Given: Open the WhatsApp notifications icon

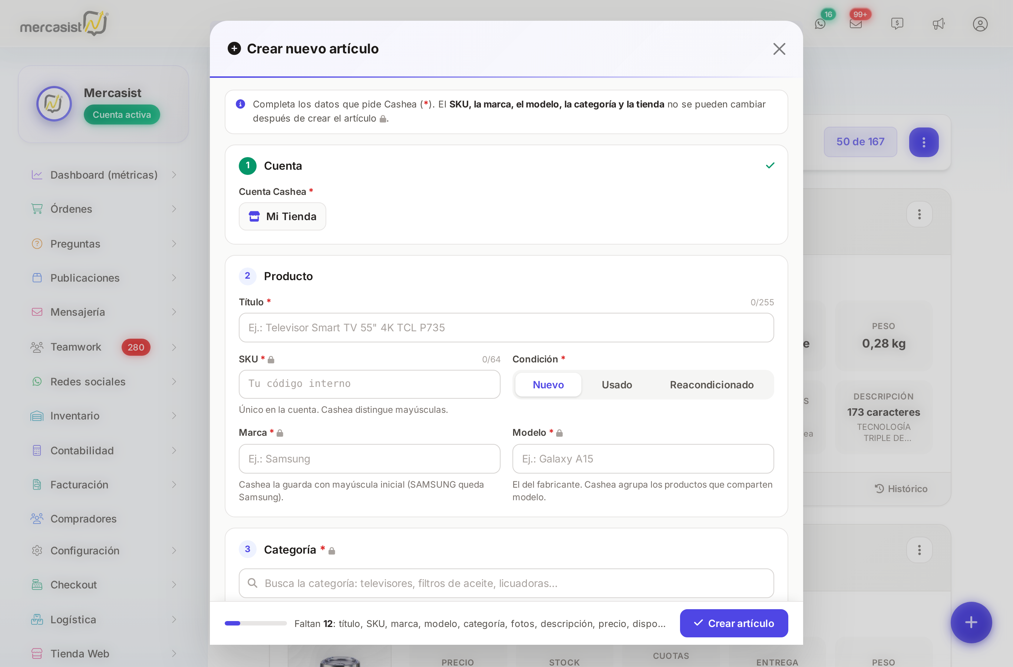Looking at the screenshot, I should pos(820,24).
